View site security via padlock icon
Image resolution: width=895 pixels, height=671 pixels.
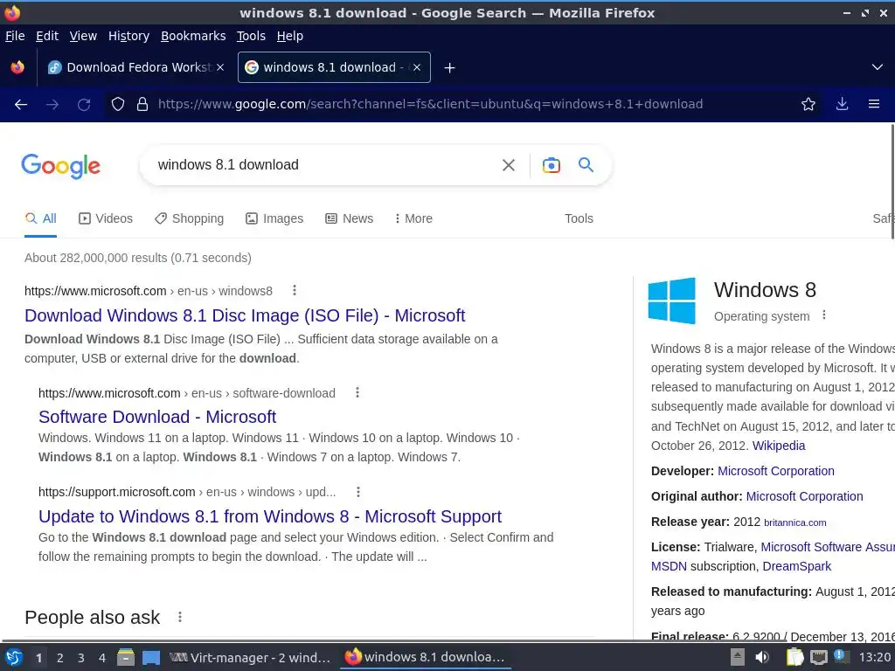142,105
